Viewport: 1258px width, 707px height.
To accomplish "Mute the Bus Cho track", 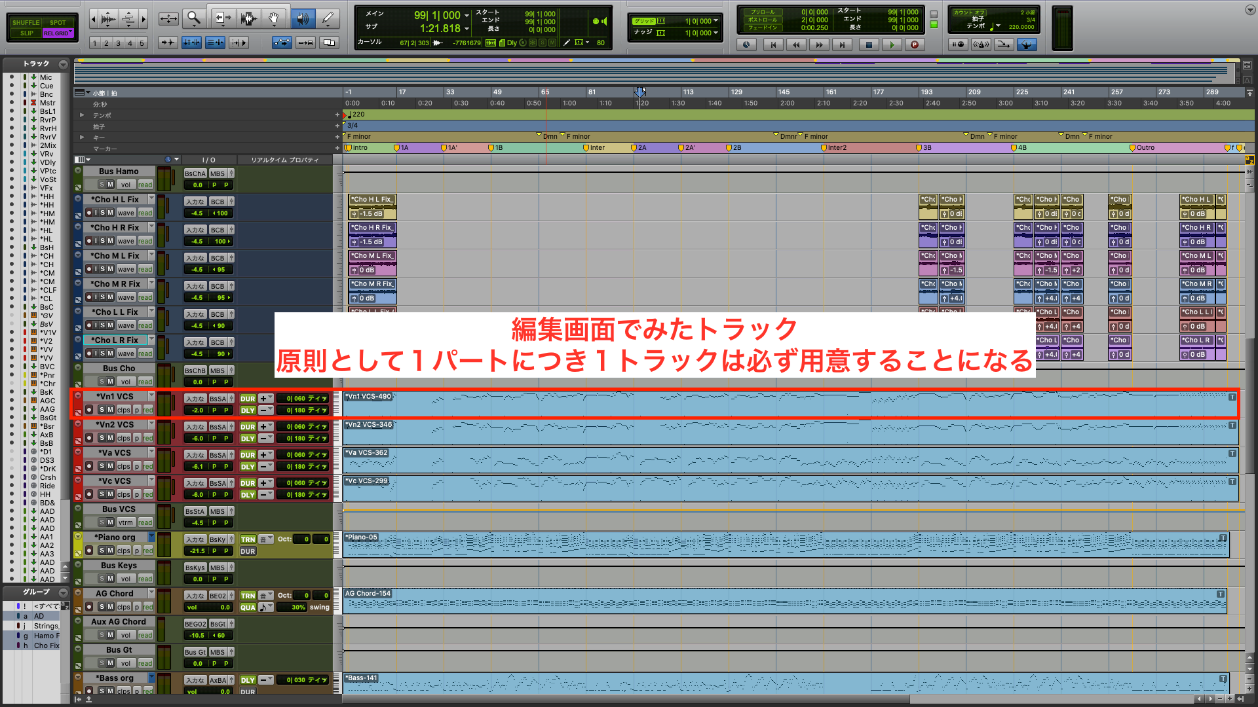I will pyautogui.click(x=111, y=382).
